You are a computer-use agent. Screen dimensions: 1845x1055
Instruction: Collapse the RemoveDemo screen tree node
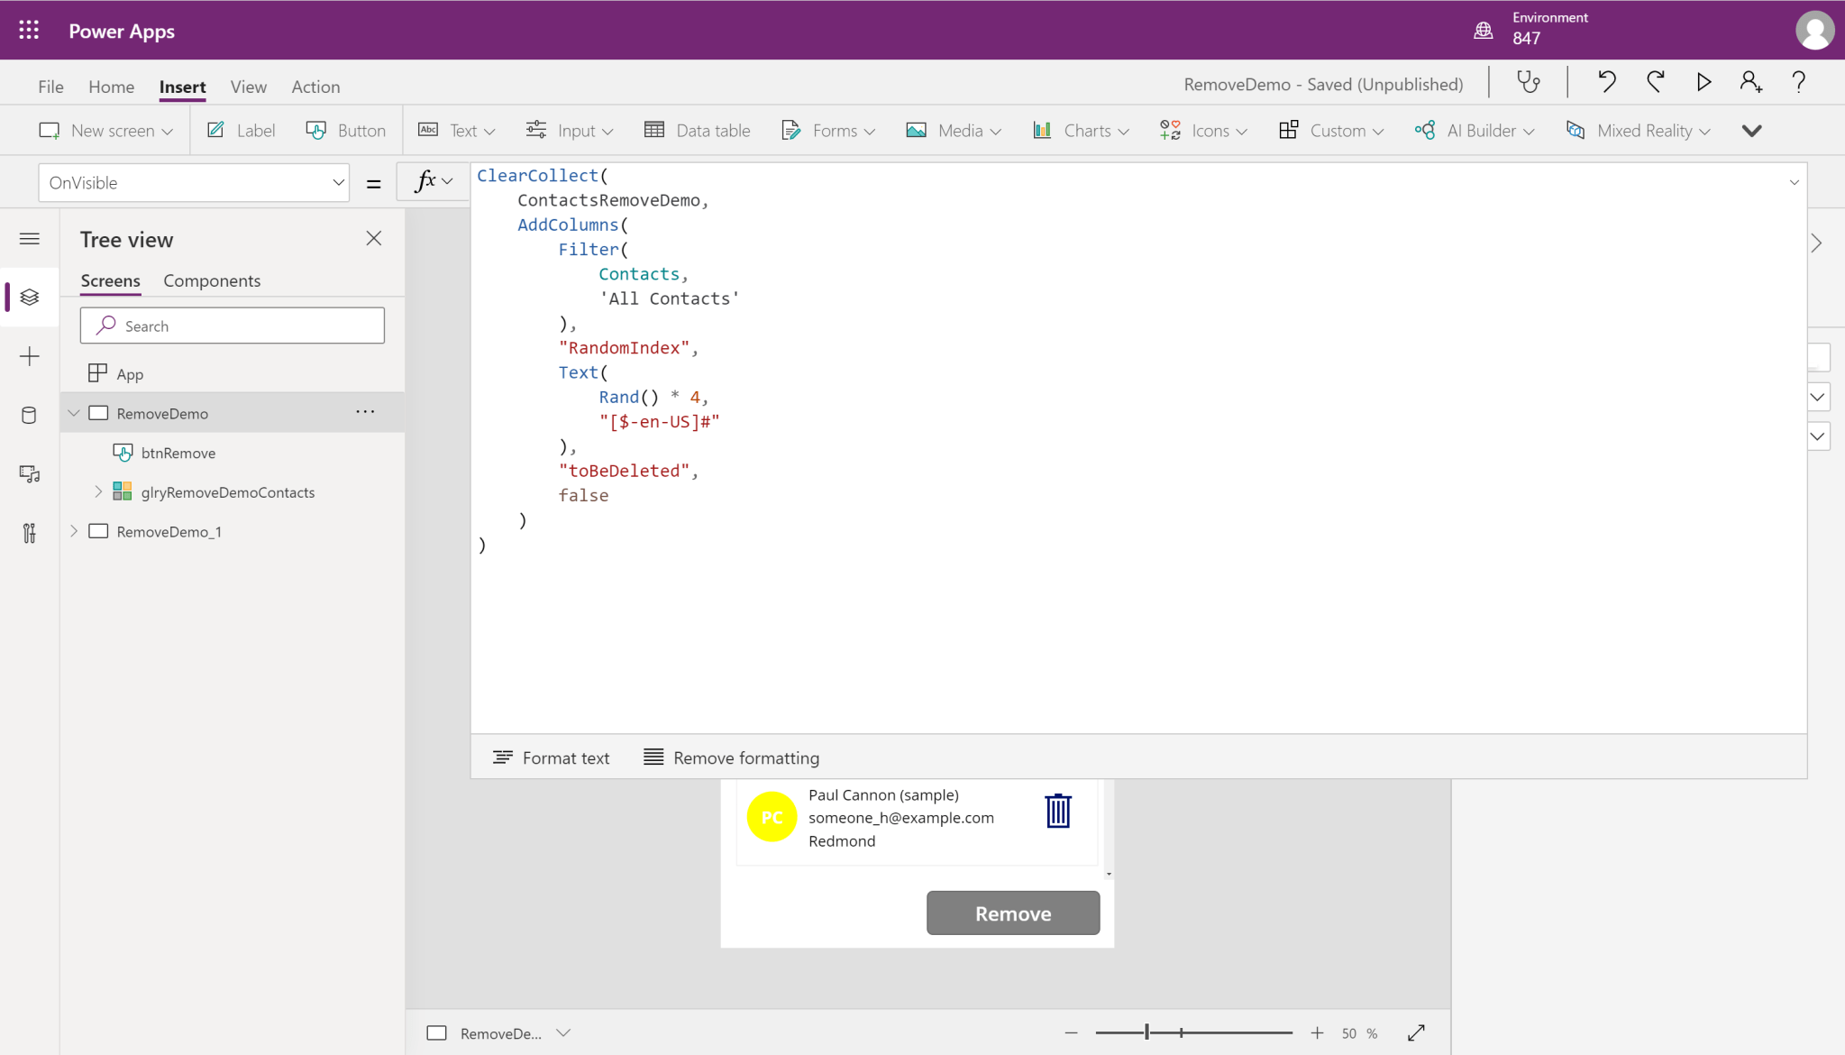74,413
